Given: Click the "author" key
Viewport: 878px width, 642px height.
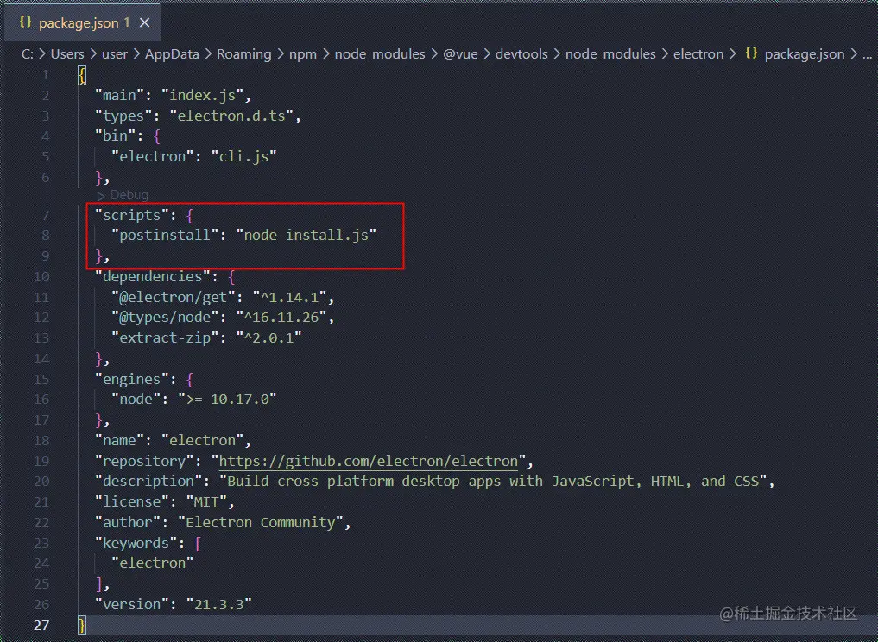Looking at the screenshot, I should 128,523.
